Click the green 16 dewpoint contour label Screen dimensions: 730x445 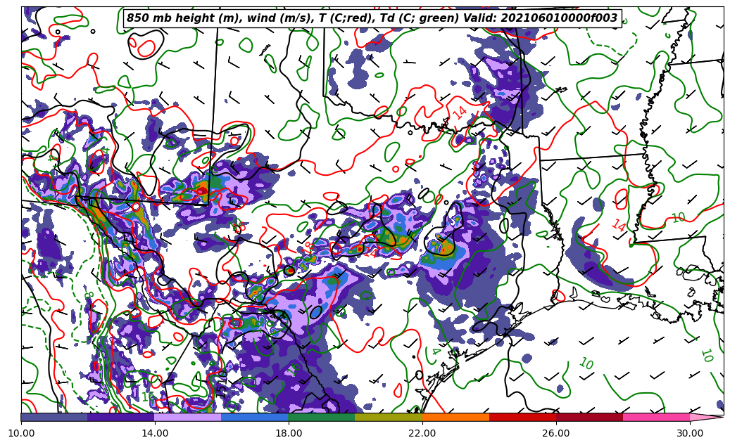(148, 397)
